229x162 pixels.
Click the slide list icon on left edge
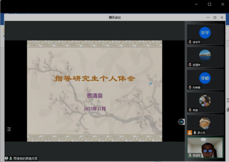click(x=9, y=129)
